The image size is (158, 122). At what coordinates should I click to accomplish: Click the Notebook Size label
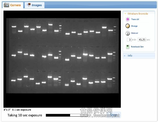tap(137, 47)
